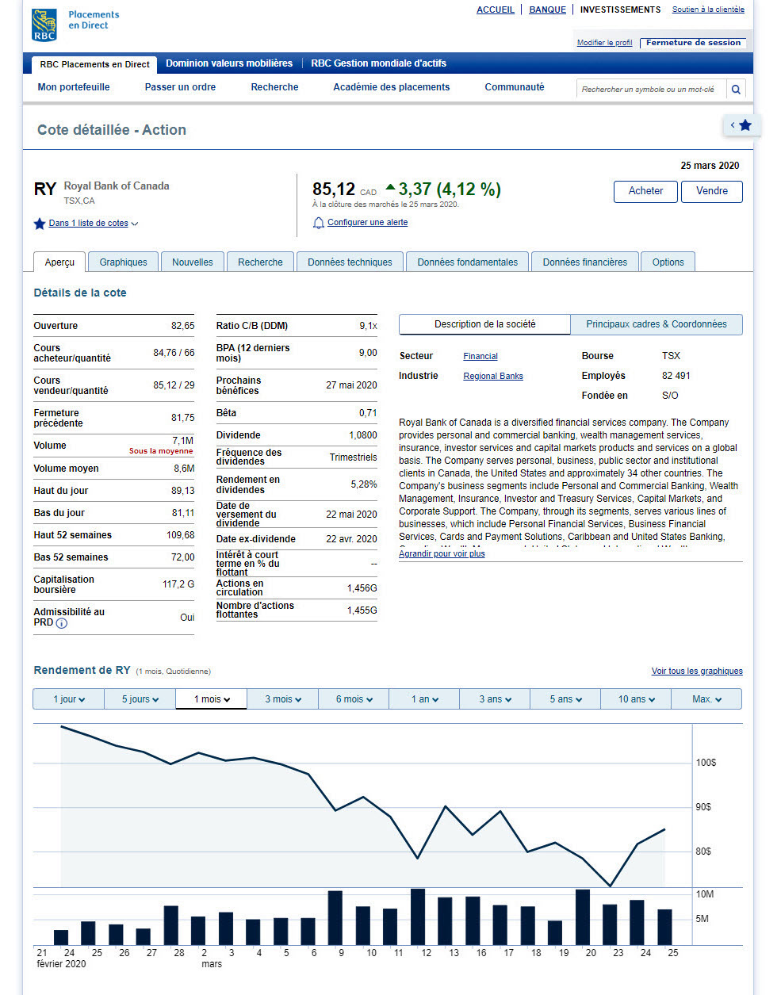Click the 82 491 employees value

pos(676,376)
